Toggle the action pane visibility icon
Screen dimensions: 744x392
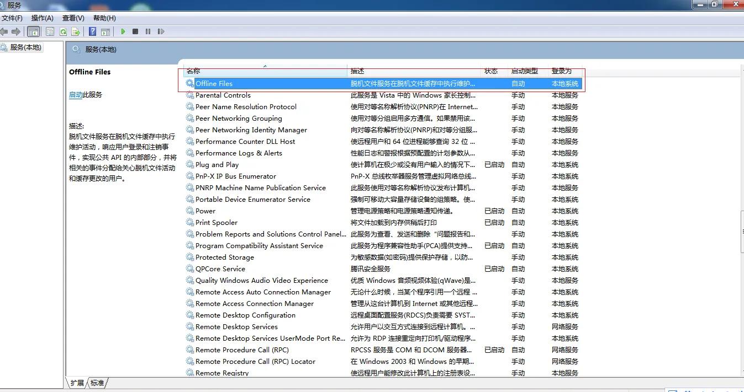click(105, 31)
